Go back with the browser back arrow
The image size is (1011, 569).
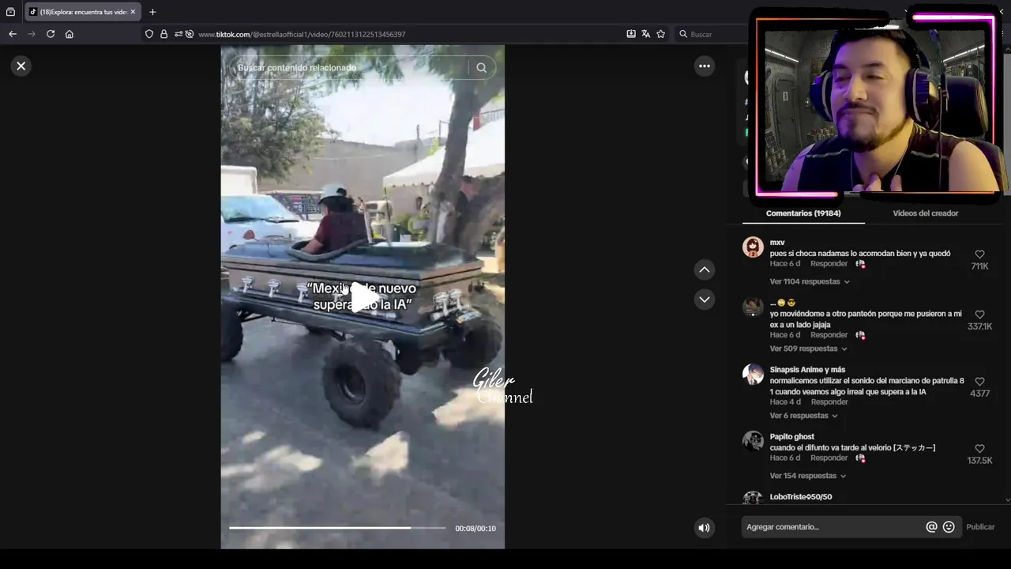tap(12, 34)
